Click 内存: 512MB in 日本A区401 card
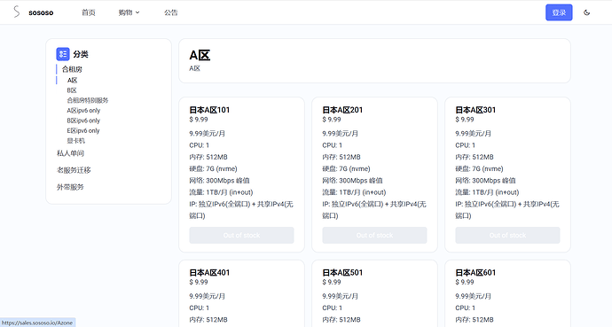Screen dimensions: 612x327 point(208,320)
